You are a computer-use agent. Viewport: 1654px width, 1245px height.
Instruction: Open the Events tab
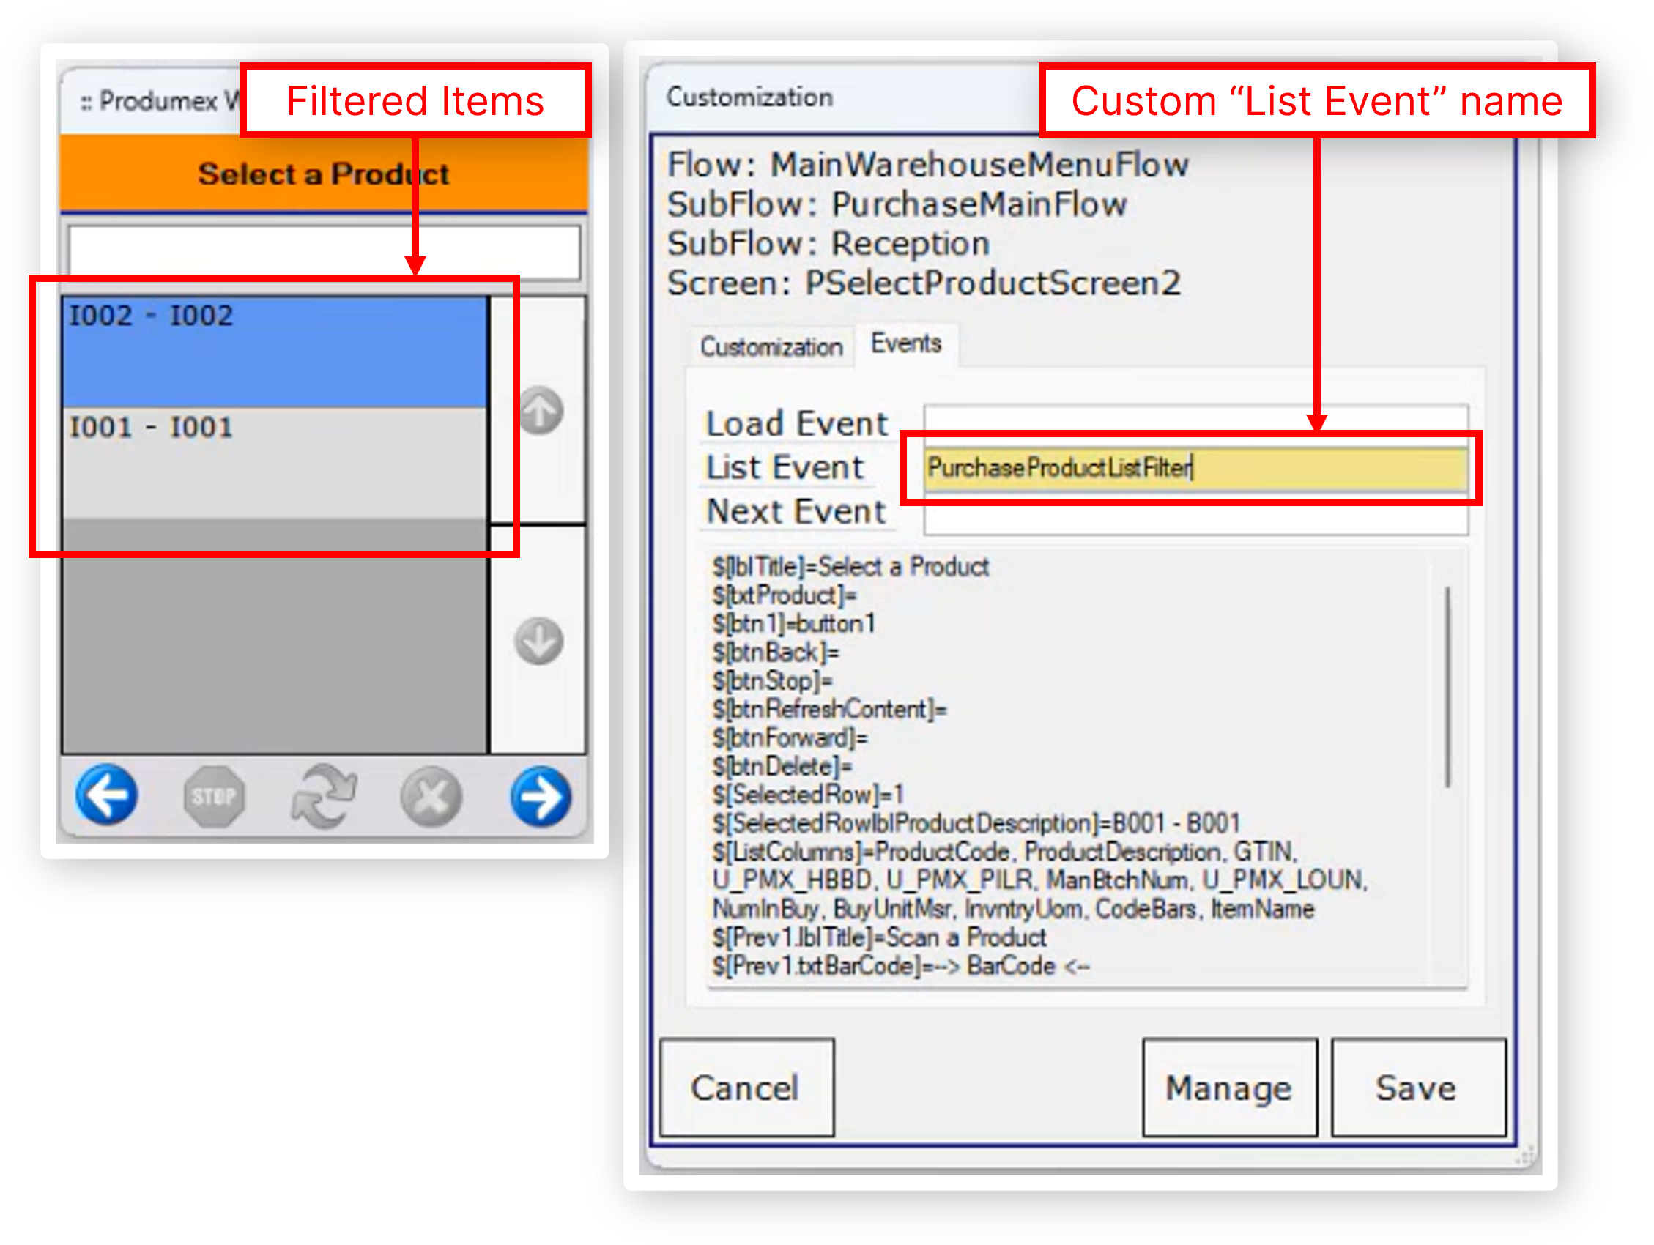point(905,344)
